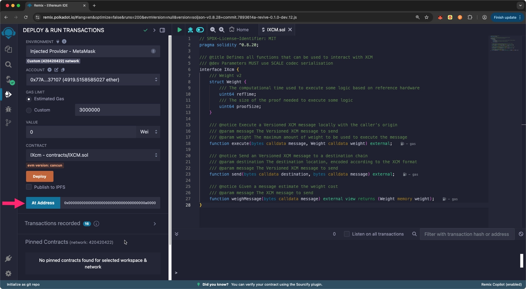Image resolution: width=526 pixels, height=289 pixels.
Task: Click the evm version: cancun badge
Action: coord(45,165)
